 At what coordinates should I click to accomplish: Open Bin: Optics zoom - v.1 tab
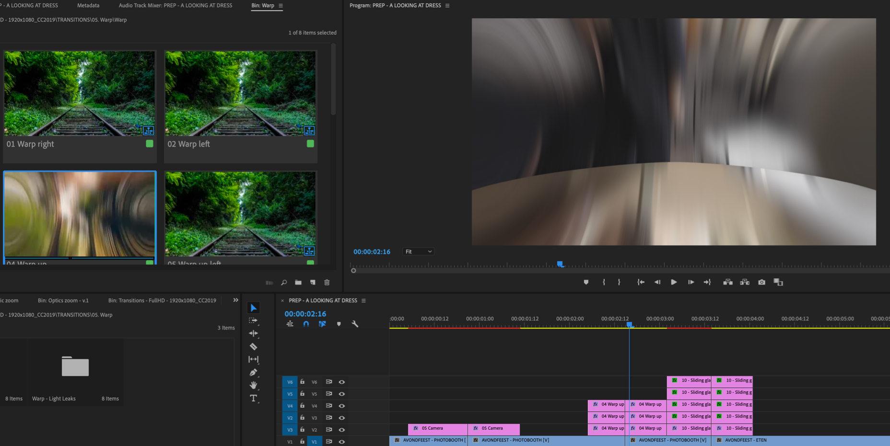(x=63, y=300)
